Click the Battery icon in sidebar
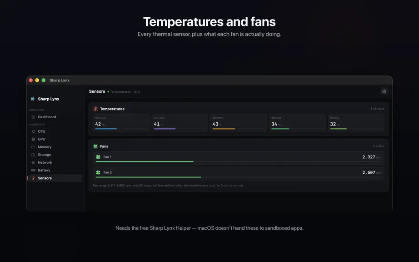Image resolution: width=419 pixels, height=262 pixels. pos(33,170)
